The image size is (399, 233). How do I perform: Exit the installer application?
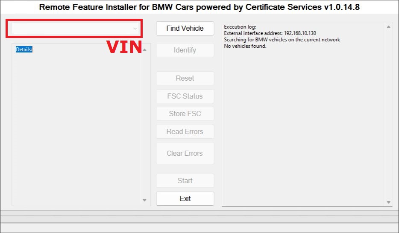tap(185, 198)
